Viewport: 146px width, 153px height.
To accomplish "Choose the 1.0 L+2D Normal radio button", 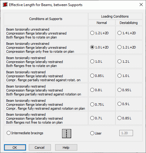I will tap(99, 47).
